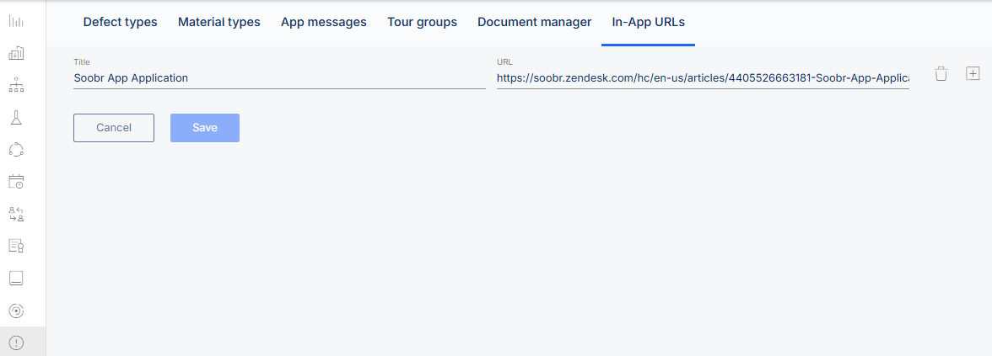This screenshot has height=356, width=992.
Task: Select the circular target sidebar icon
Action: click(16, 311)
